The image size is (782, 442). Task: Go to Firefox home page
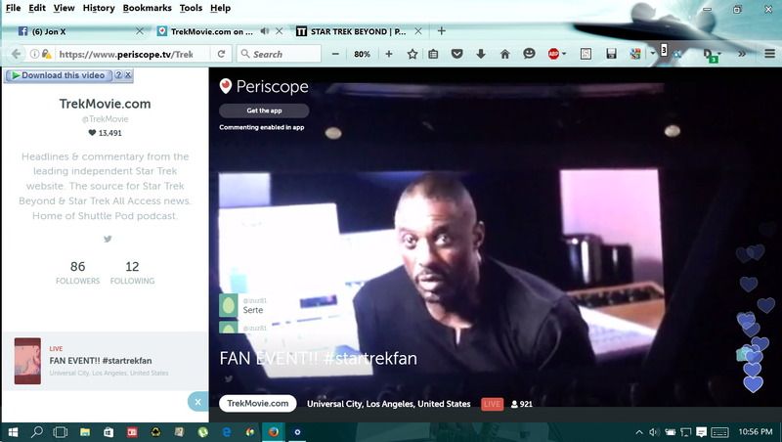point(504,54)
